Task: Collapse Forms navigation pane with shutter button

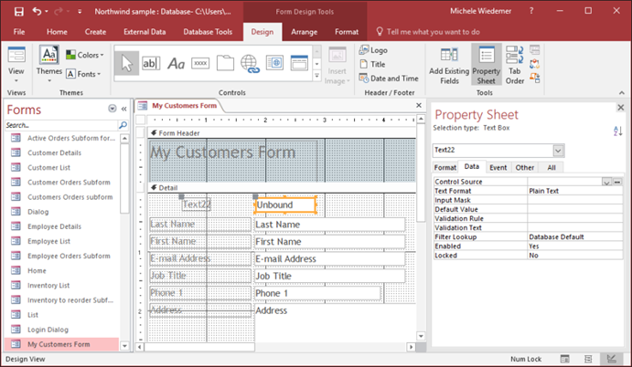Action: click(x=123, y=109)
